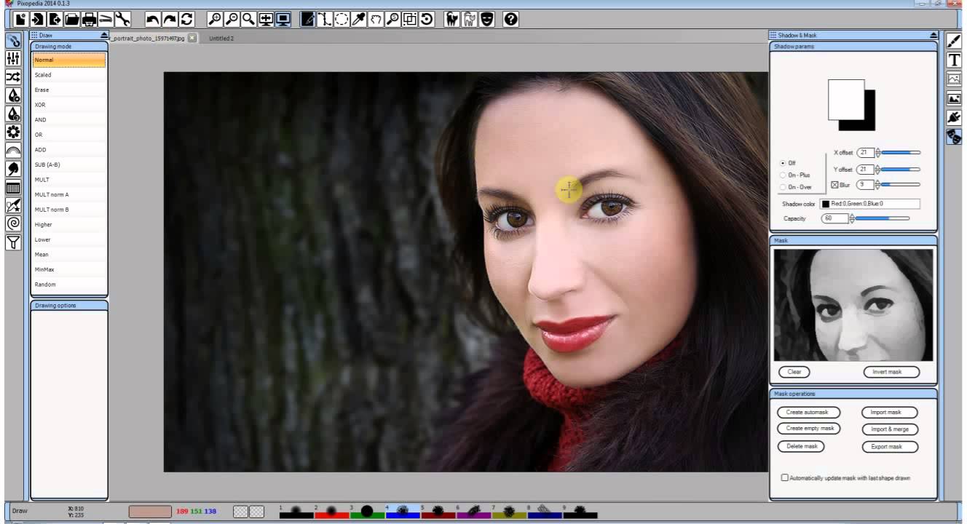
Task: Click the Clear mask button
Action: point(794,372)
